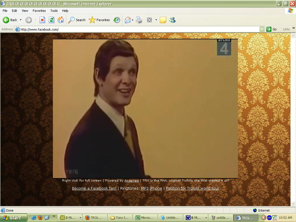Screen dimensions: 296x222
Task: Click the IE icon in title bar
Action: coord(3,3)
